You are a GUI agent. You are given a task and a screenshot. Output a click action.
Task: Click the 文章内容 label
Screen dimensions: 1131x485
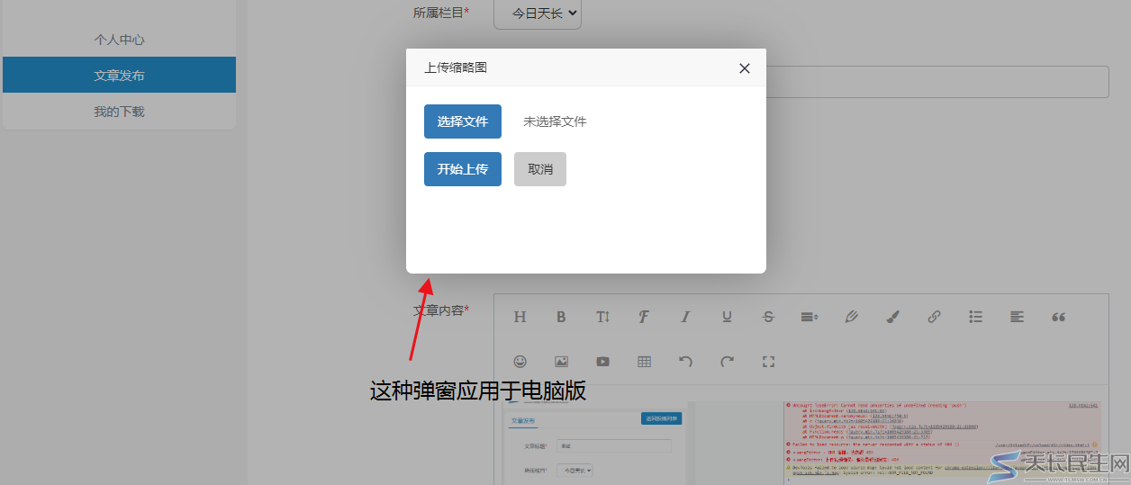(x=440, y=310)
